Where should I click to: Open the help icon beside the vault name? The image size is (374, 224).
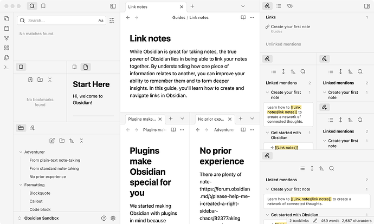104,218
